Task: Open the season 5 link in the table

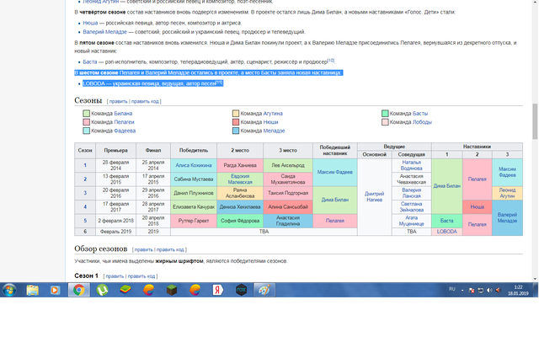Action: 85,221
